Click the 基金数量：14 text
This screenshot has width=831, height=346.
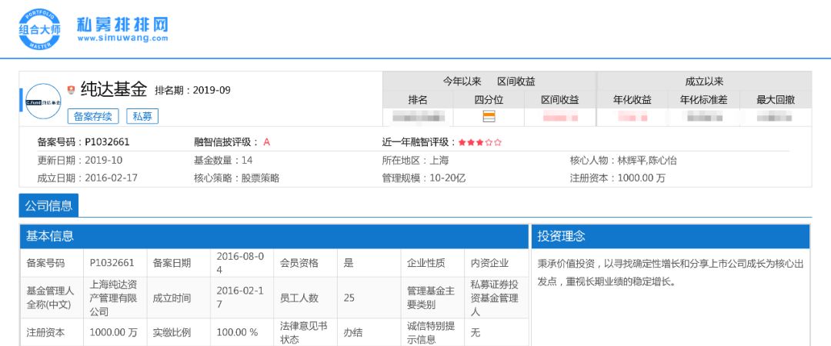[223, 160]
